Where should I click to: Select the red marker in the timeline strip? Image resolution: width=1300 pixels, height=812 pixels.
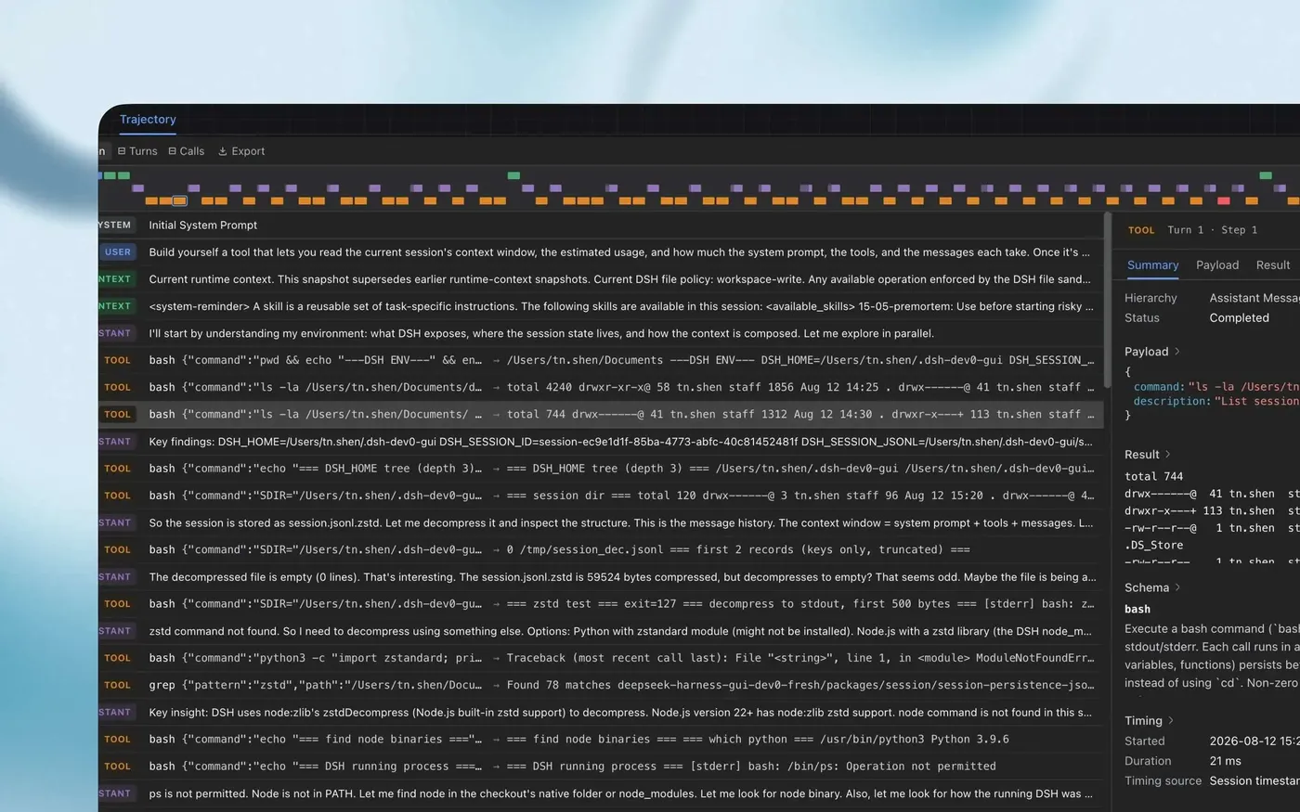coord(1224,200)
